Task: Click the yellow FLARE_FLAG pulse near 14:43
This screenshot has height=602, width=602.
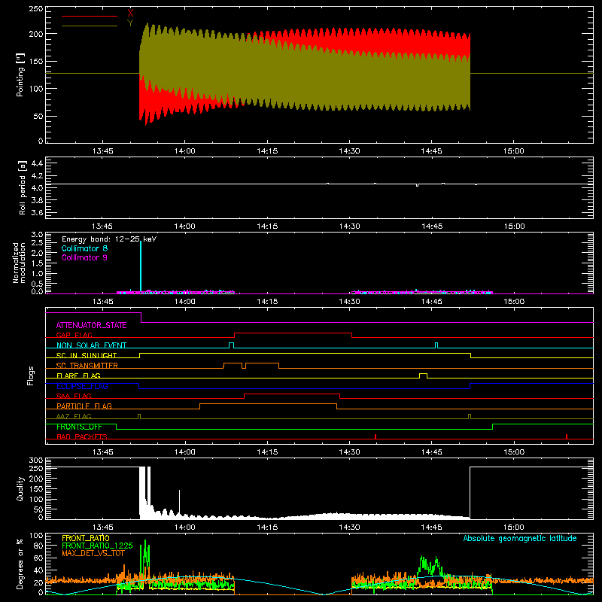Action: coord(423,375)
